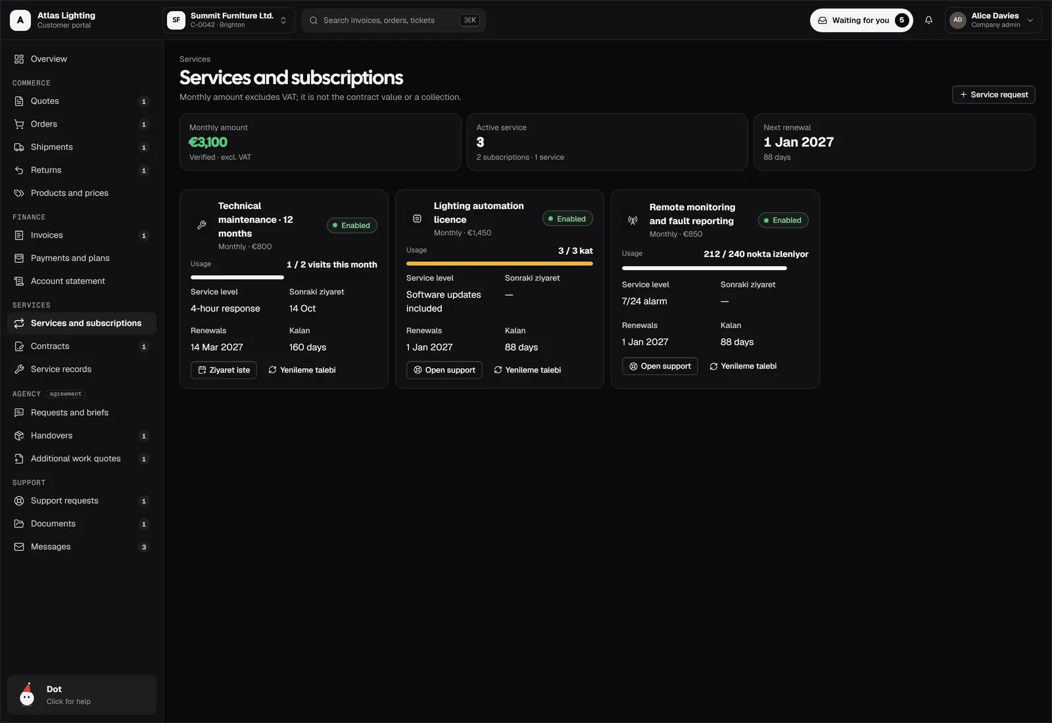Viewport: 1052px width, 723px height.
Task: Click the Handovers box icon
Action: [x=19, y=436]
